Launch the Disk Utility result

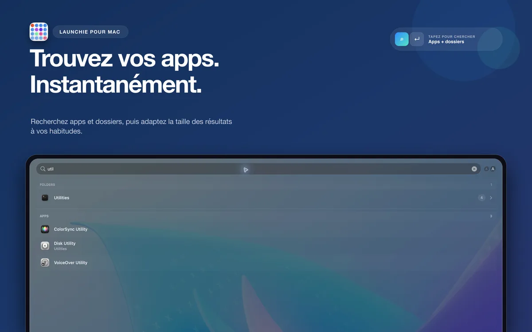(x=266, y=246)
